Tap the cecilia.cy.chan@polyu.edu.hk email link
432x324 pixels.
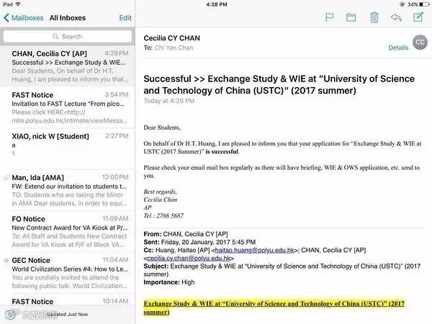tap(189, 258)
